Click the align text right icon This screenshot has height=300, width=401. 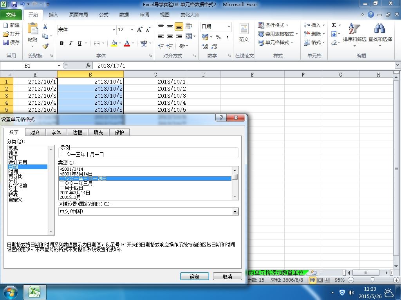179,36
